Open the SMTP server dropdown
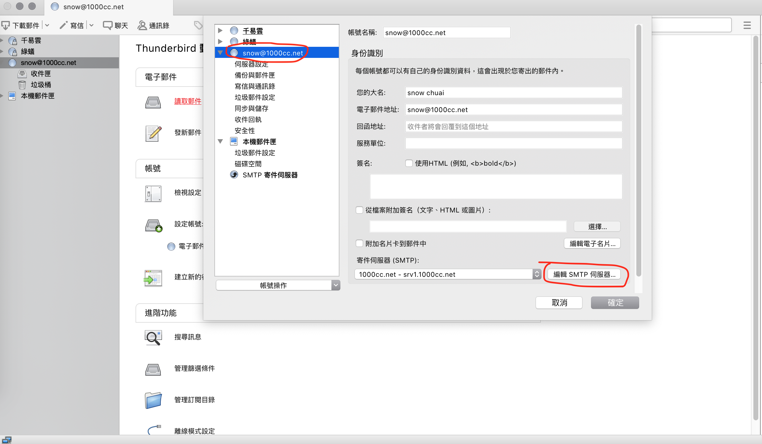762x444 pixels. pyautogui.click(x=448, y=274)
